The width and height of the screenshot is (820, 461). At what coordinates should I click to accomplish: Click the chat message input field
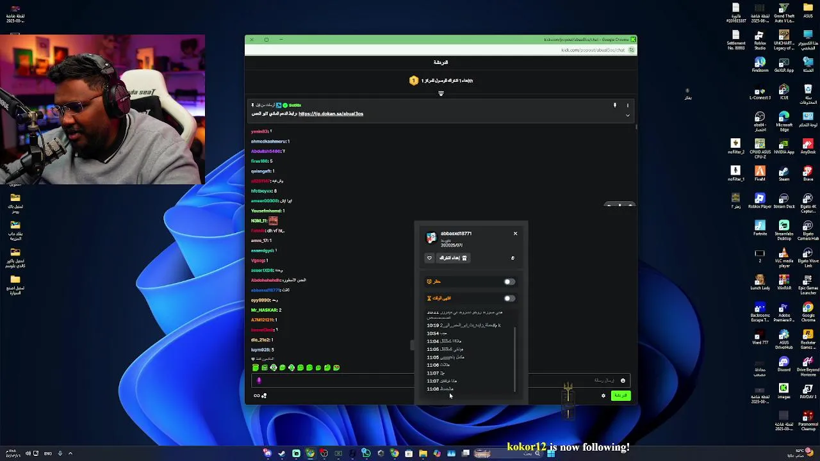(x=441, y=381)
